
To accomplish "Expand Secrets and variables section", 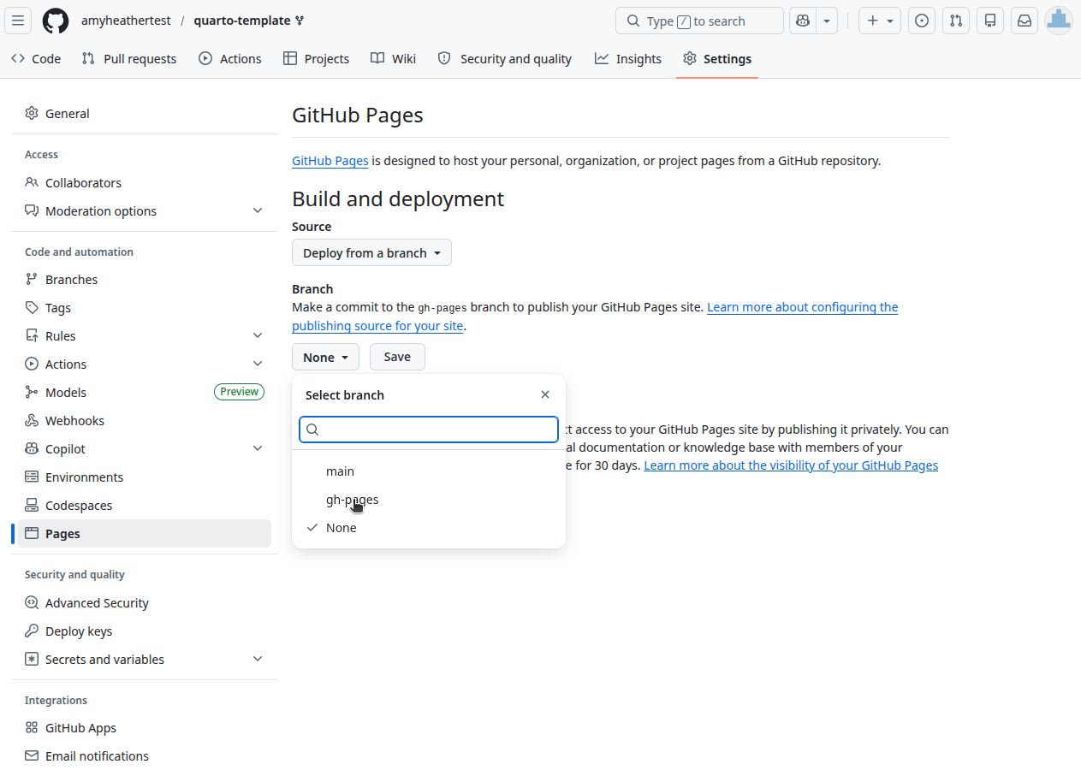I will pos(145,659).
